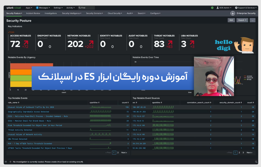This screenshot has width=261, height=167.
Task: Expand the Cloud Security menu
Action: pos(115,13)
